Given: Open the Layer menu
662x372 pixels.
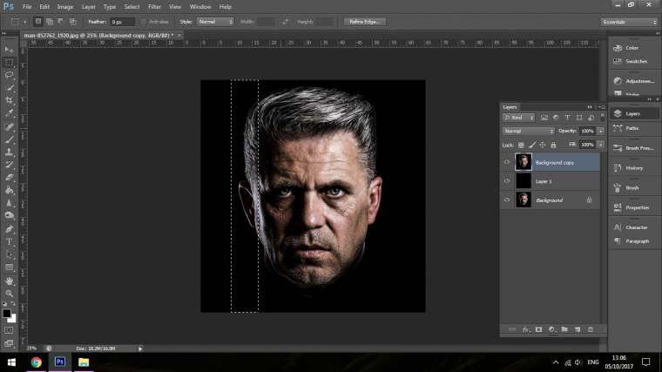Looking at the screenshot, I should coord(88,7).
